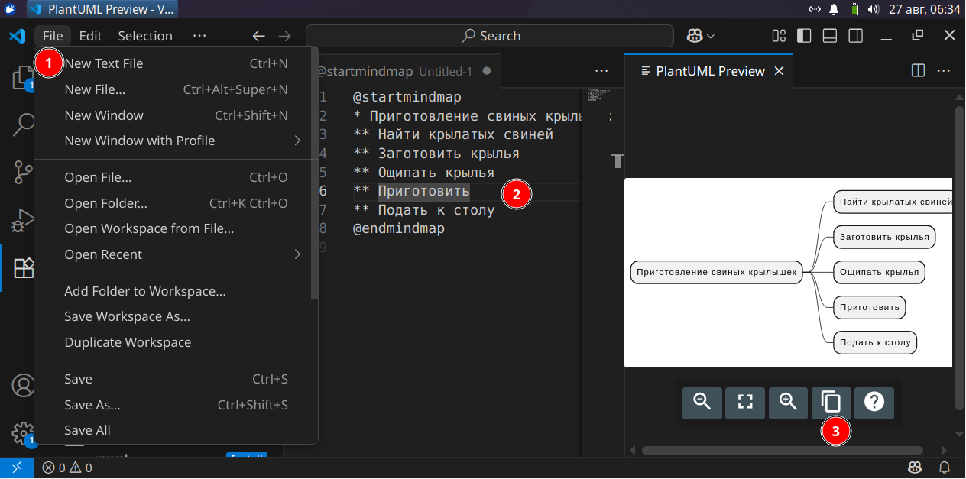This screenshot has width=966, height=479.
Task: Click the fit-to-screen icon in preview toolbar
Action: 744,401
